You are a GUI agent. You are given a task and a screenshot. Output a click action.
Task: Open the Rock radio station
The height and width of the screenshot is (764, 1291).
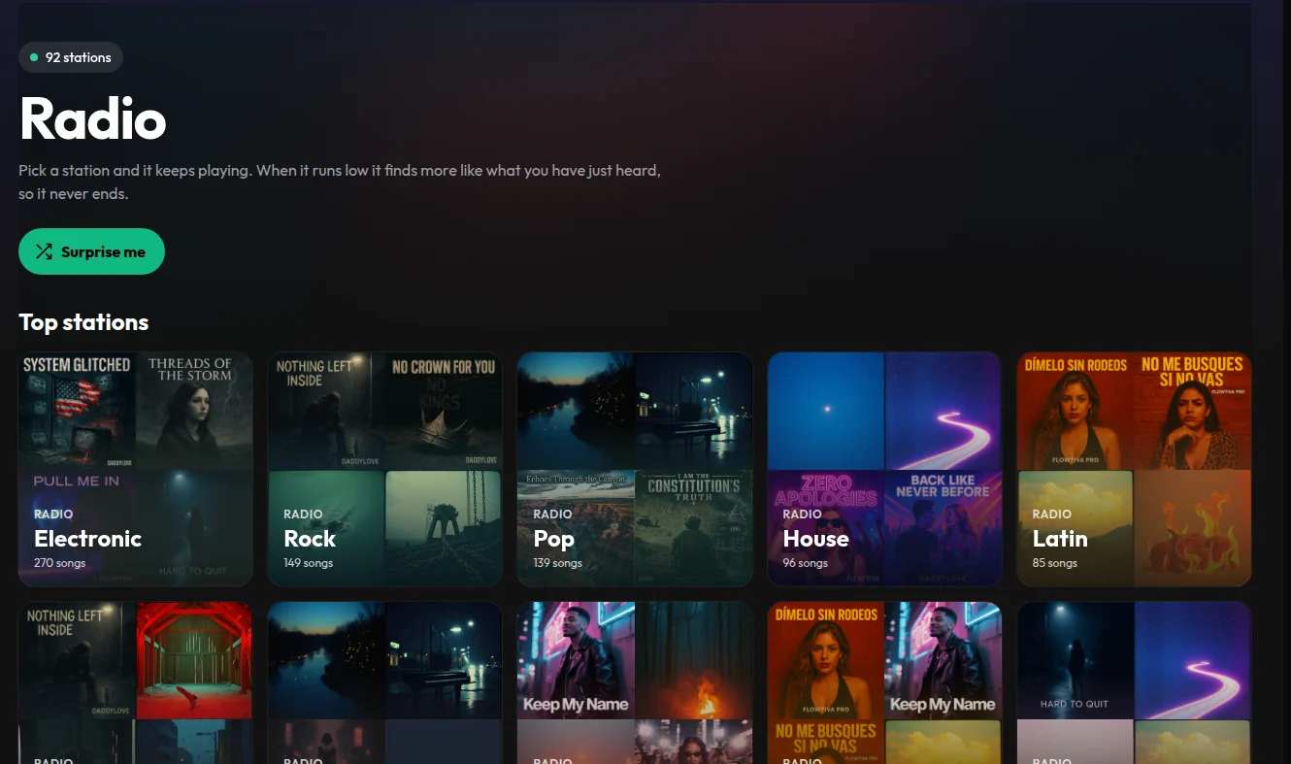coord(385,469)
